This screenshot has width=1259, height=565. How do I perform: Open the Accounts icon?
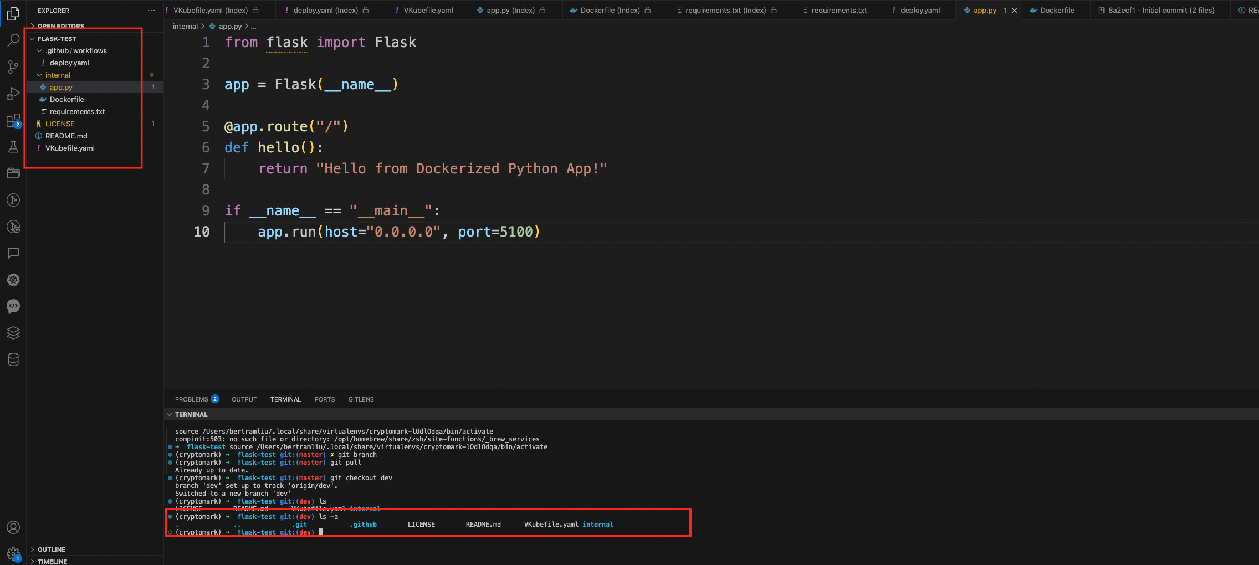point(13,527)
